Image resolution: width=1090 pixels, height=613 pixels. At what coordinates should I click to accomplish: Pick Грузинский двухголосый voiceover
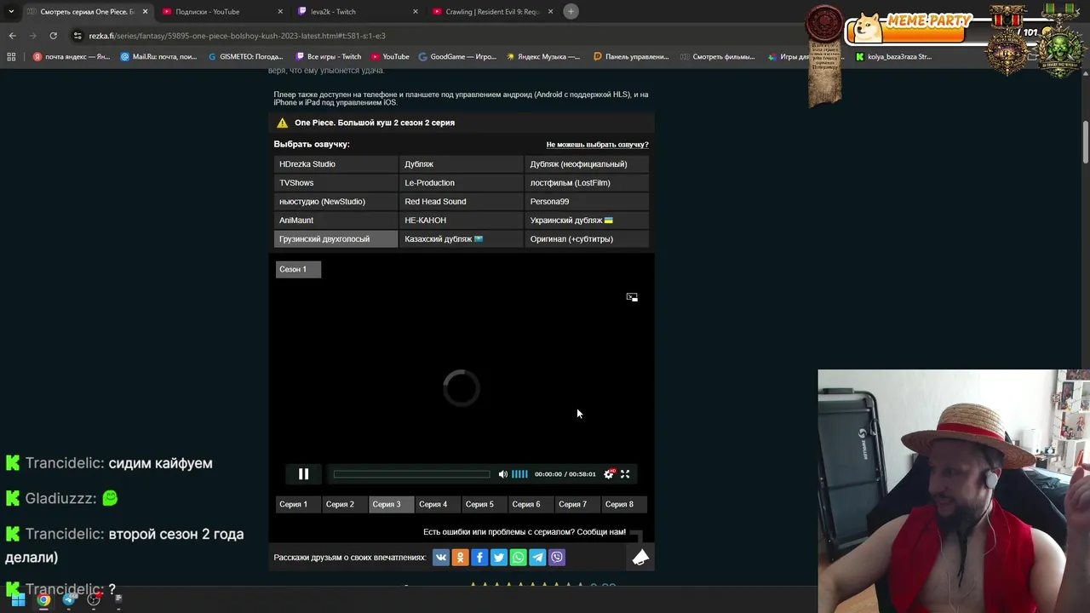point(336,238)
